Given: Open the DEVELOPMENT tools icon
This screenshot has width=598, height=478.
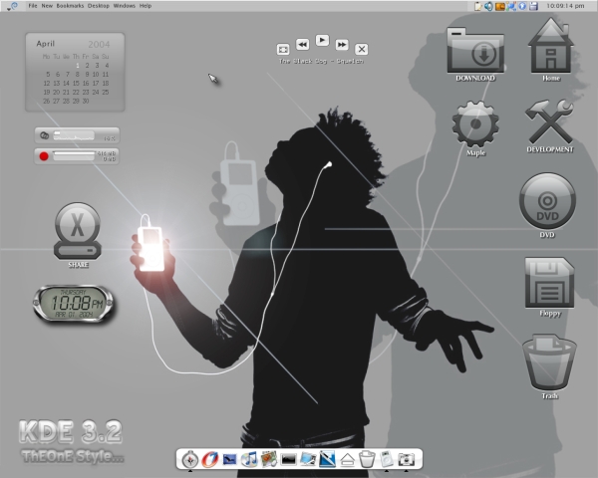Looking at the screenshot, I should (x=549, y=121).
